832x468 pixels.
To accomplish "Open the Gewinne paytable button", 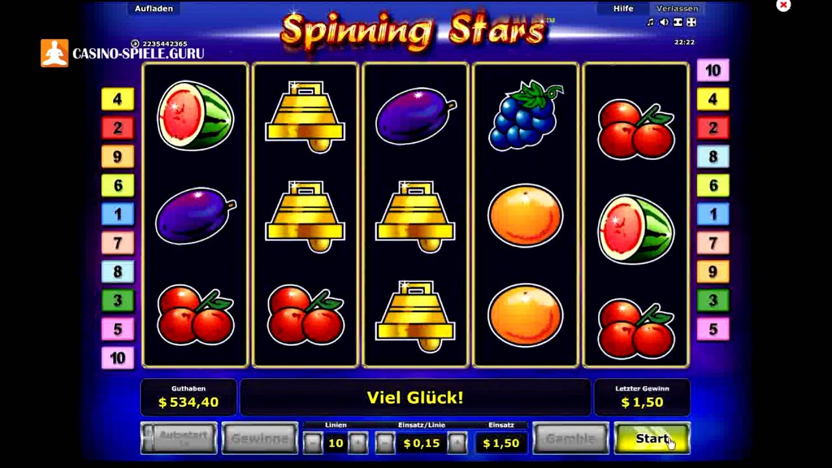I will coord(260,439).
